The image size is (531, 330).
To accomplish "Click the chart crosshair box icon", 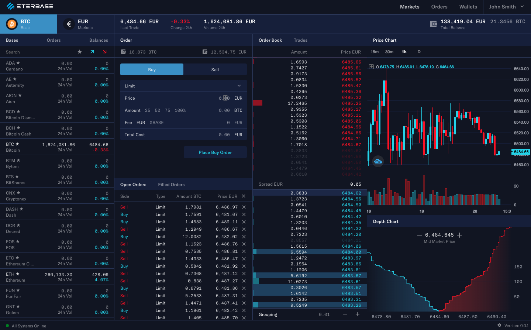I will point(371,67).
